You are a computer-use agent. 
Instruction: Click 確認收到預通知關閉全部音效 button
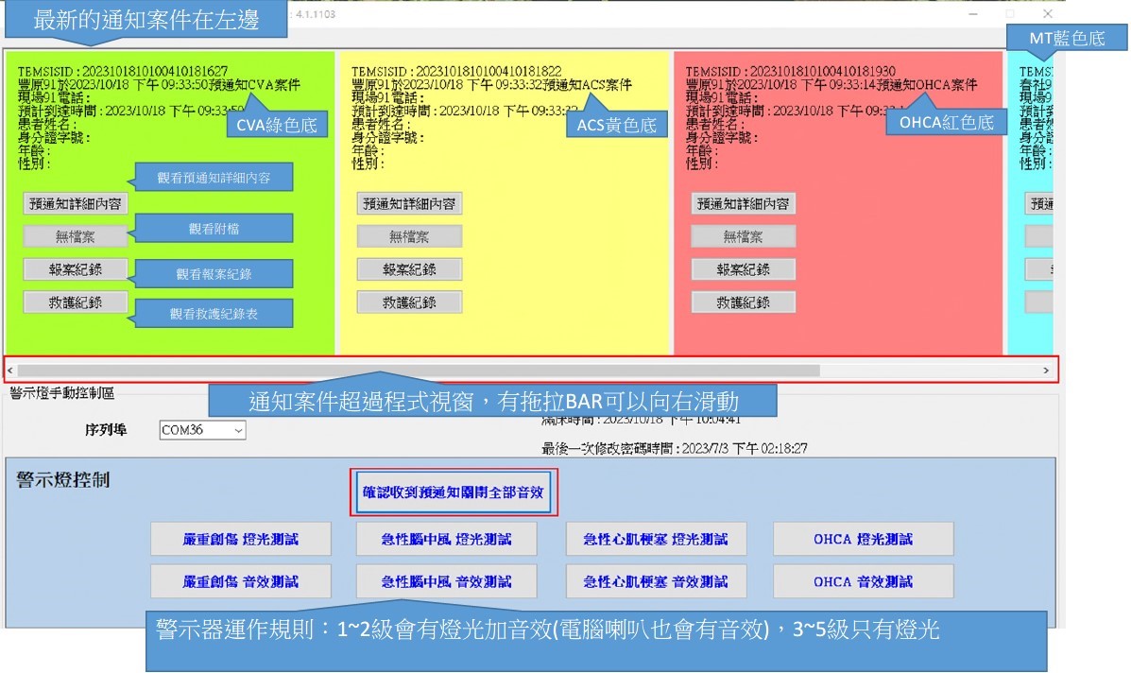450,492
